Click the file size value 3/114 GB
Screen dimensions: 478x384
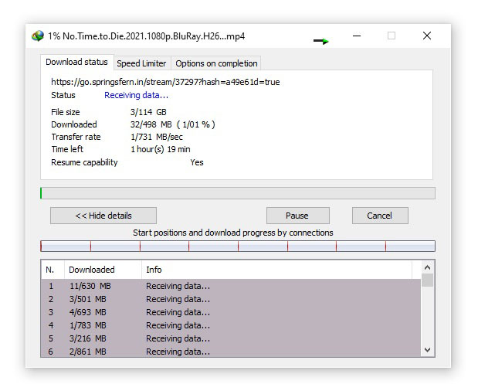(x=148, y=112)
